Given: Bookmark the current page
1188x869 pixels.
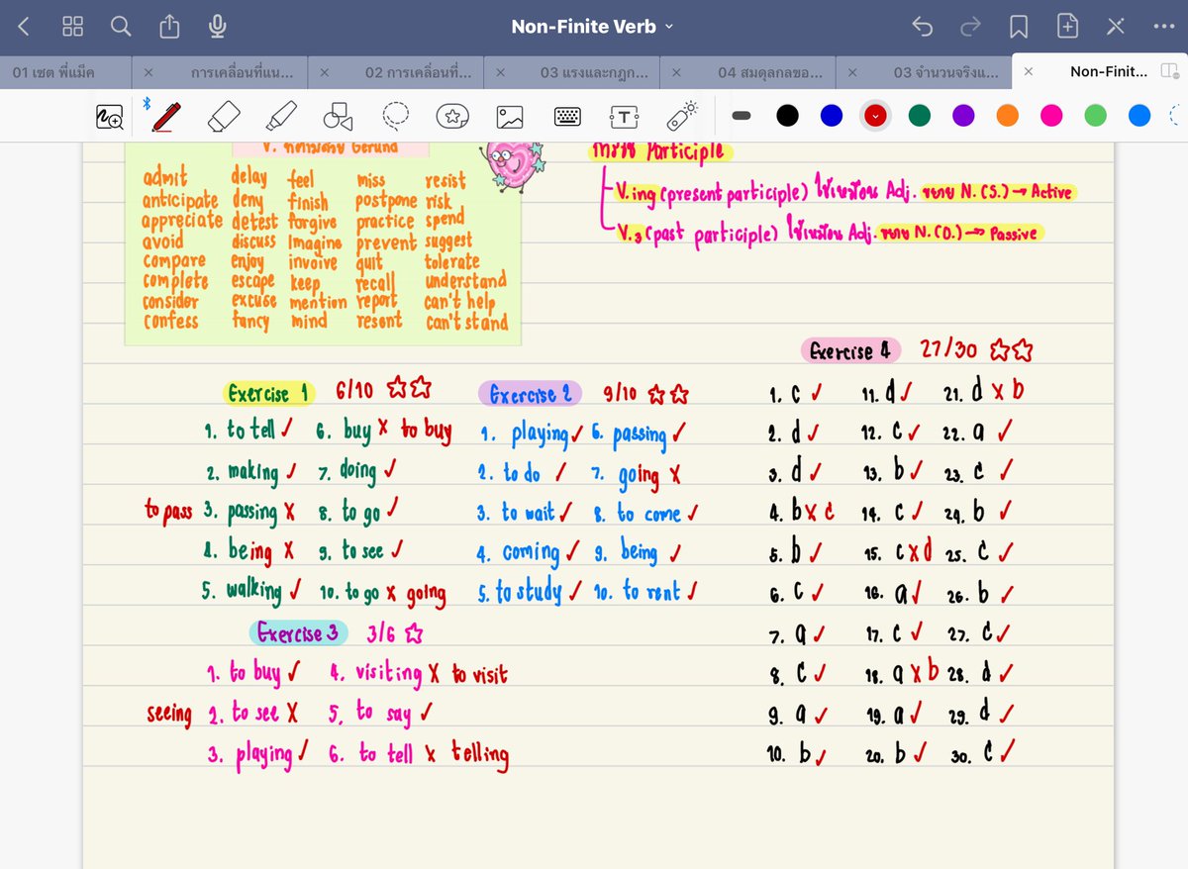Looking at the screenshot, I should point(1019,27).
